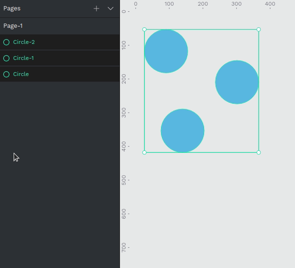Click the plus icon to add a page

click(x=96, y=8)
